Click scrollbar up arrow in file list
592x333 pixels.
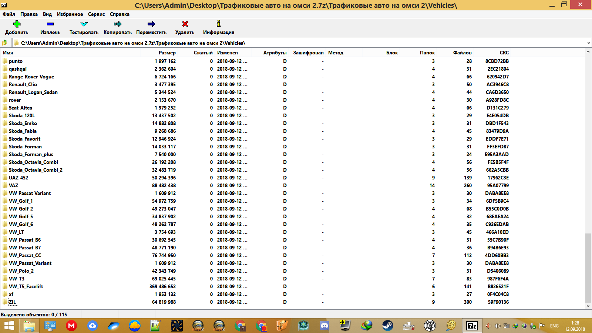click(588, 52)
